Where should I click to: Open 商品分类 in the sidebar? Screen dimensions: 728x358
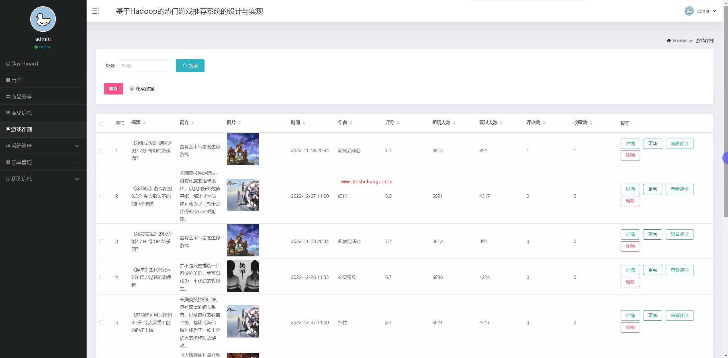tap(21, 97)
